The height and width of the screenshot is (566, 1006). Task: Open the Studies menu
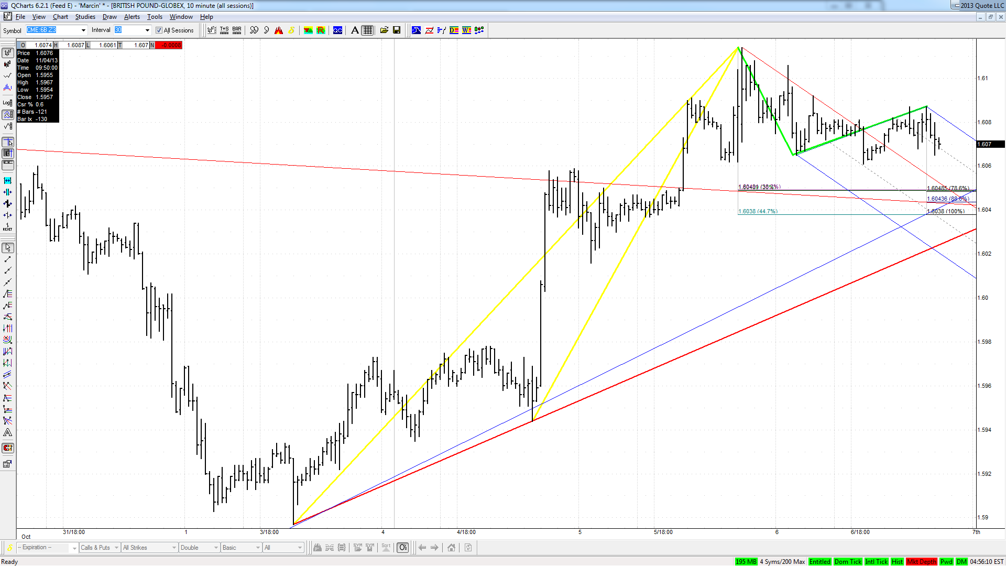coord(85,17)
